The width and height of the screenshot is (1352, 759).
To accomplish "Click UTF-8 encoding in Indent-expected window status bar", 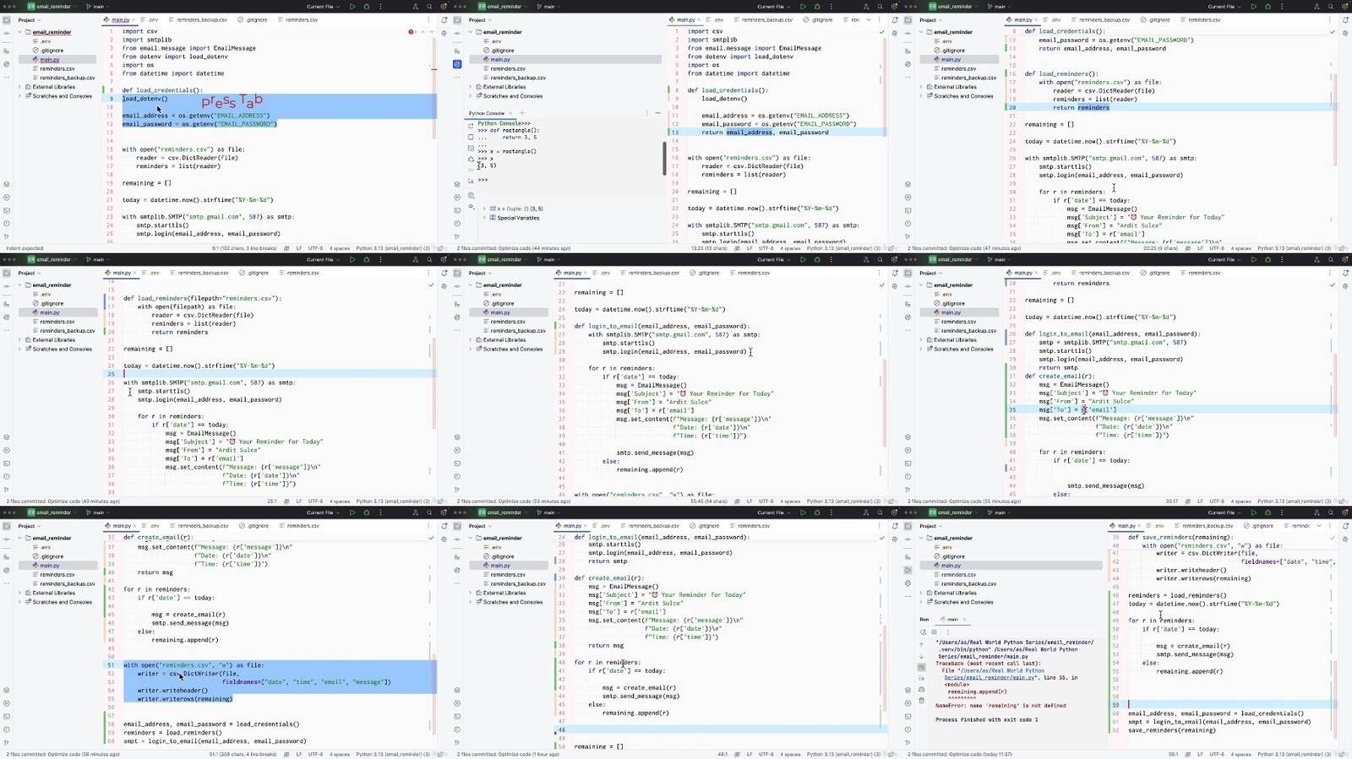I will click(315, 248).
